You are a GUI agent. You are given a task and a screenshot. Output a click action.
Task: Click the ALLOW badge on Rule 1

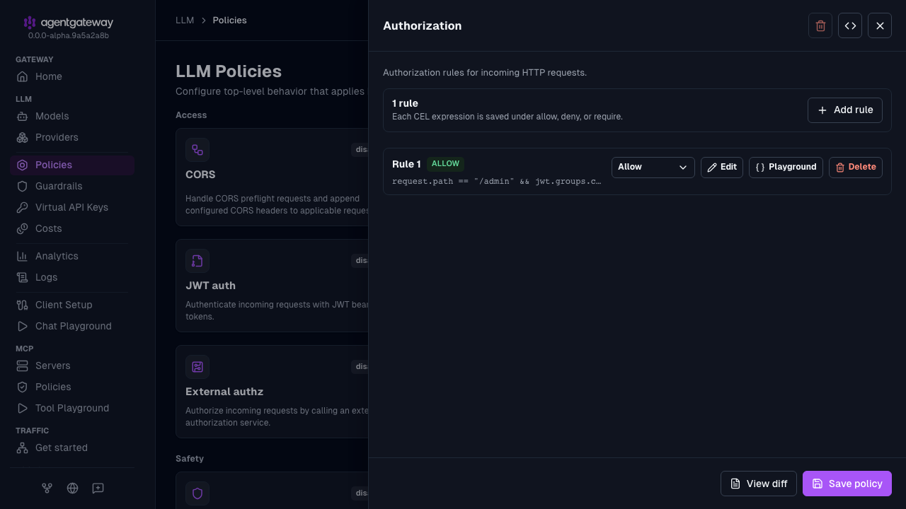tap(445, 164)
